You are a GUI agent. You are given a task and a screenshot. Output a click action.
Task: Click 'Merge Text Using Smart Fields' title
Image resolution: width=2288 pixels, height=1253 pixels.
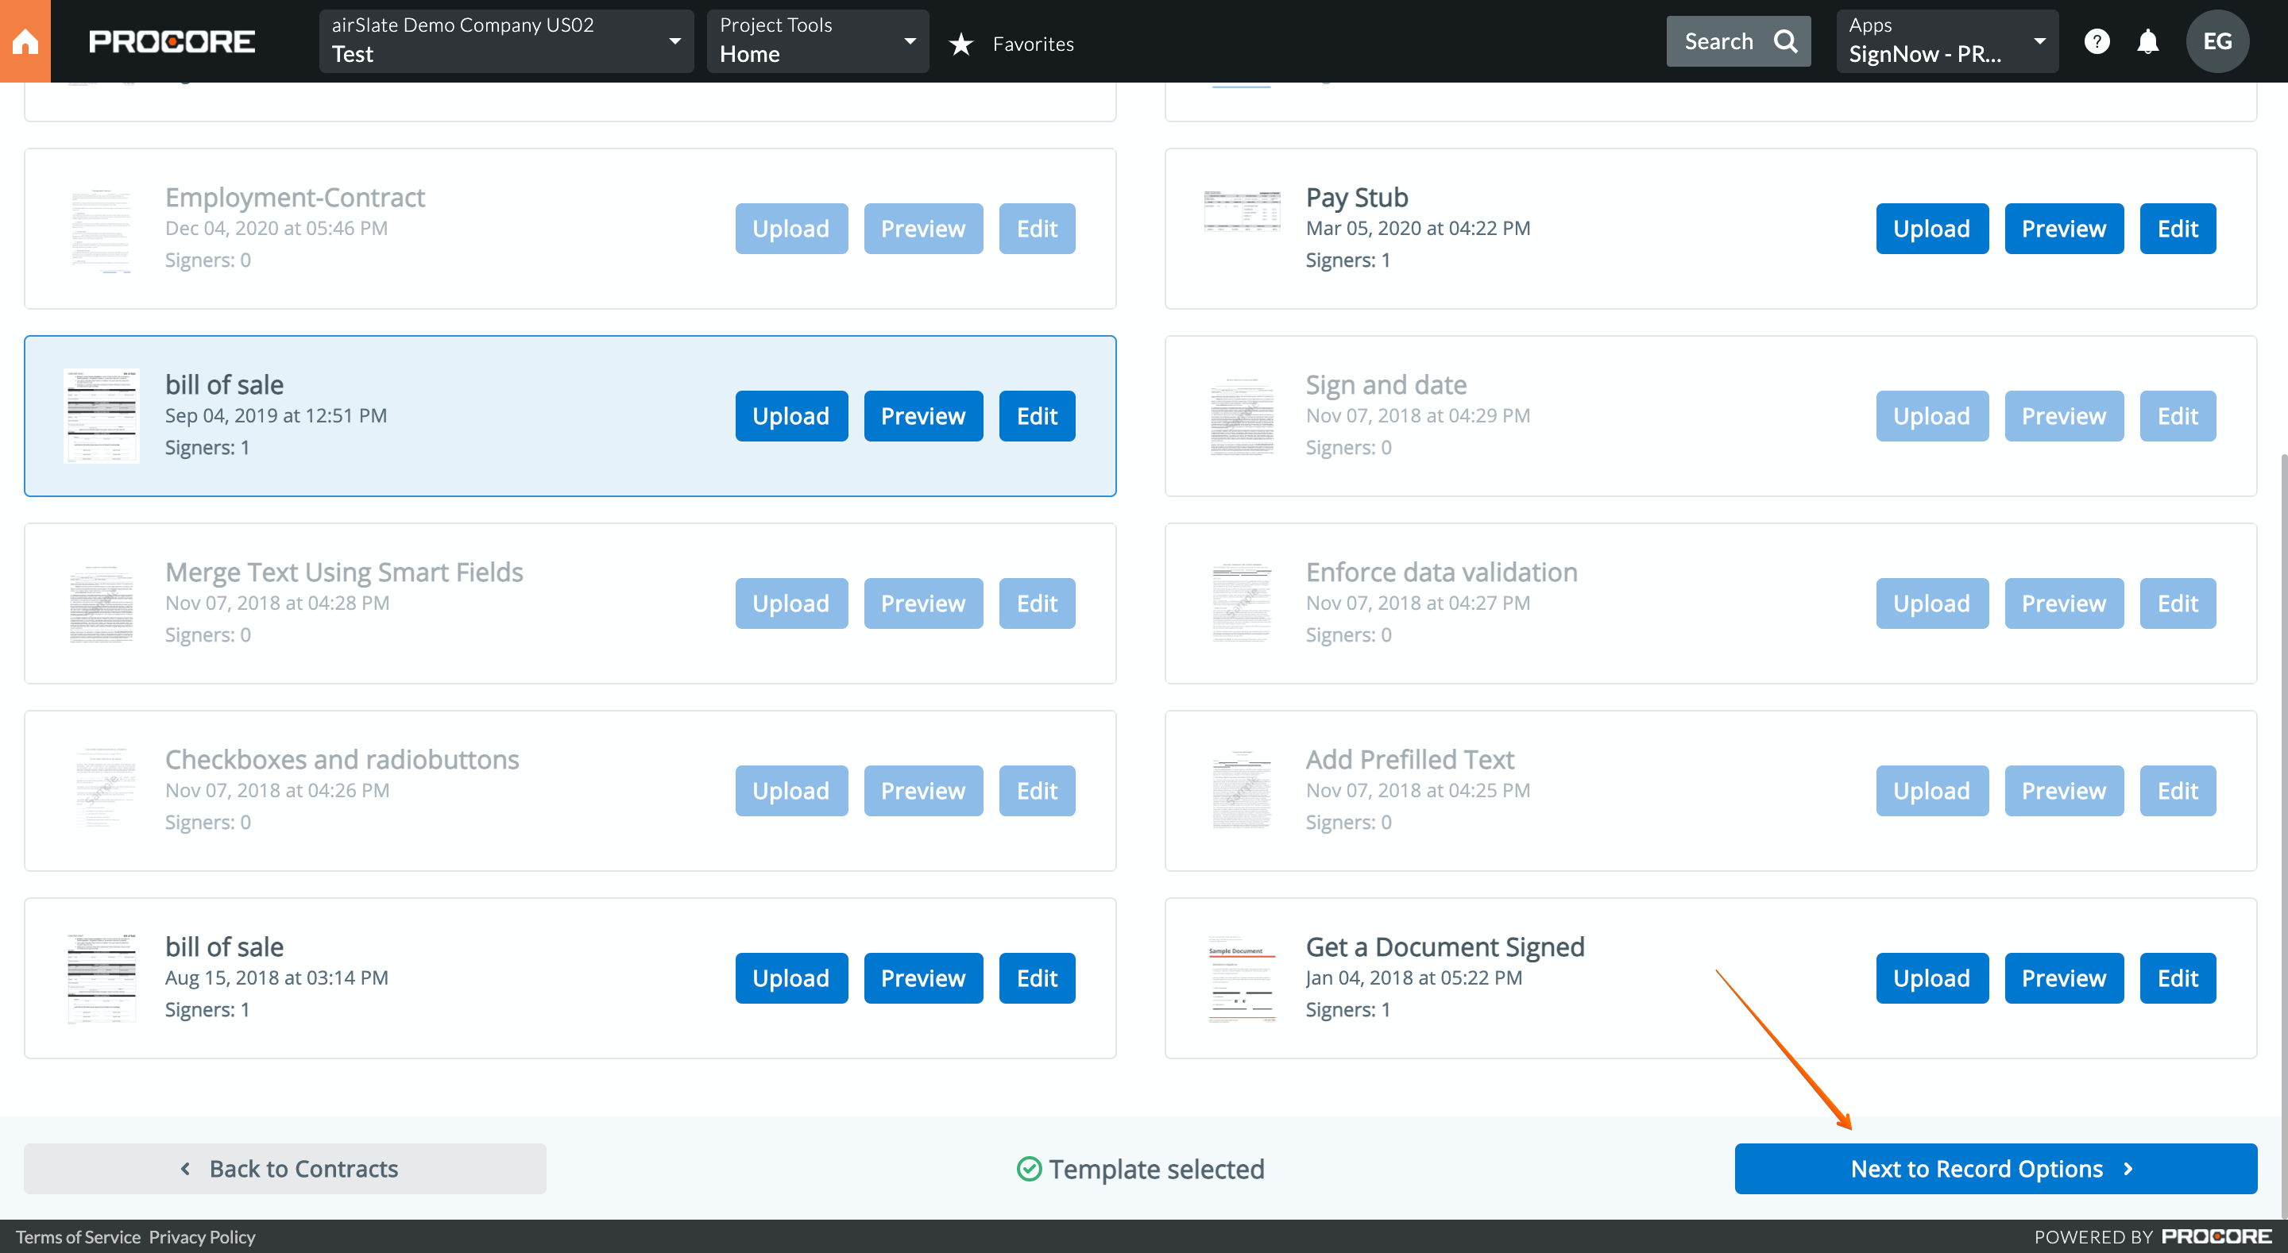tap(344, 572)
